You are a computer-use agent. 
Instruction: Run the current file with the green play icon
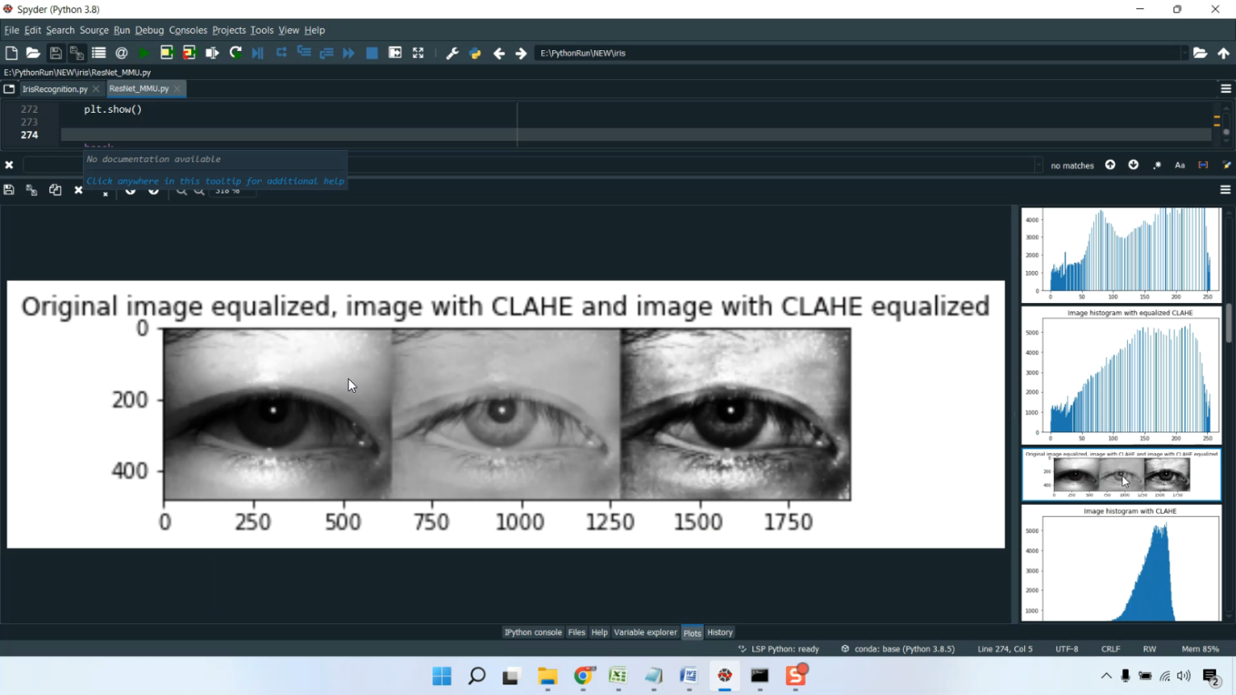pos(143,52)
